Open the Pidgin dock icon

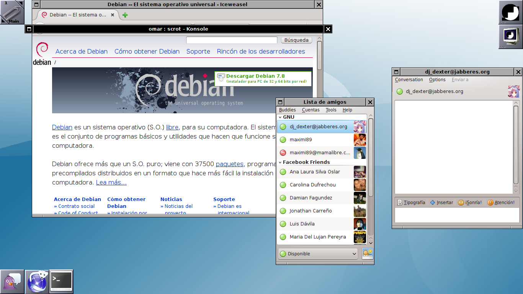click(x=12, y=282)
